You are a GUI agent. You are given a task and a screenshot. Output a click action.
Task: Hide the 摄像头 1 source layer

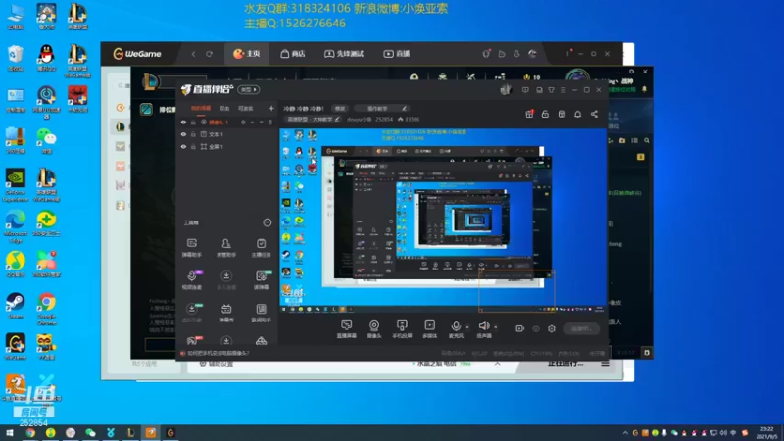(183, 122)
